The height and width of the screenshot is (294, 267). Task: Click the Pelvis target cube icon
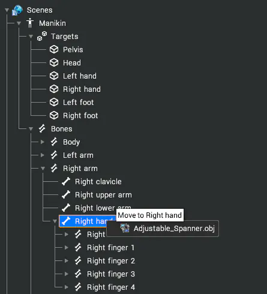tap(54, 49)
